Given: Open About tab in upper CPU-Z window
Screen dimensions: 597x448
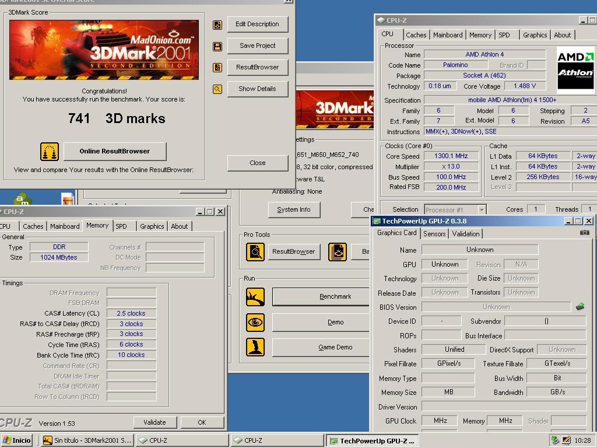Looking at the screenshot, I should click(x=562, y=35).
